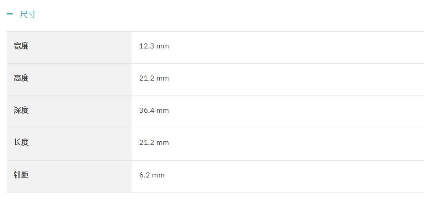The height and width of the screenshot is (201, 430).
Task: Click the 21.2 mm length value
Action: click(x=154, y=143)
